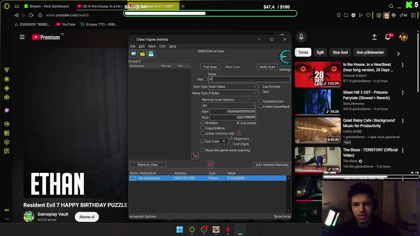This screenshot has width=420, height=236.
Task: Check the CopyOnWrite option
Action: point(203,128)
